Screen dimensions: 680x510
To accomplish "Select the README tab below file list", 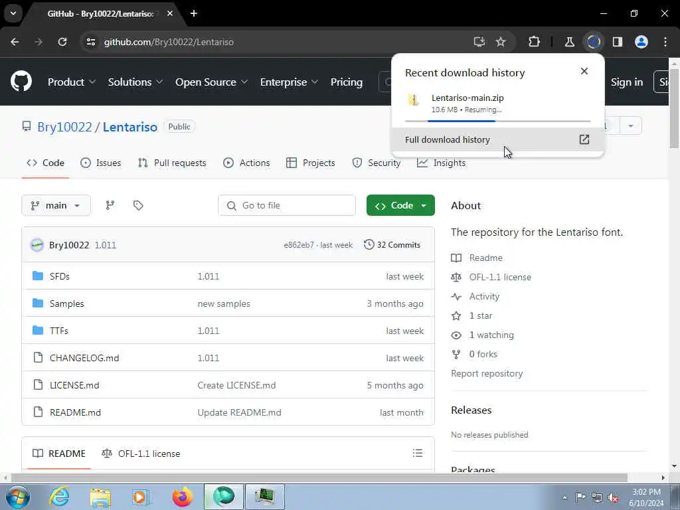I will pyautogui.click(x=59, y=454).
